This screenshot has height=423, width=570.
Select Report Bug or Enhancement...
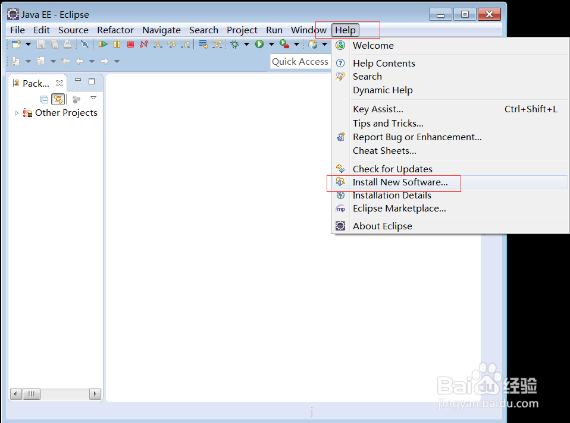tap(451, 137)
